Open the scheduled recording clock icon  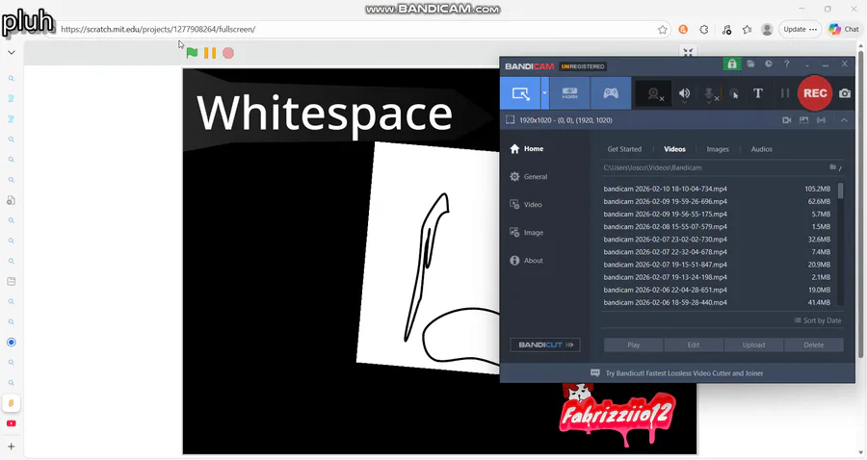pos(769,64)
